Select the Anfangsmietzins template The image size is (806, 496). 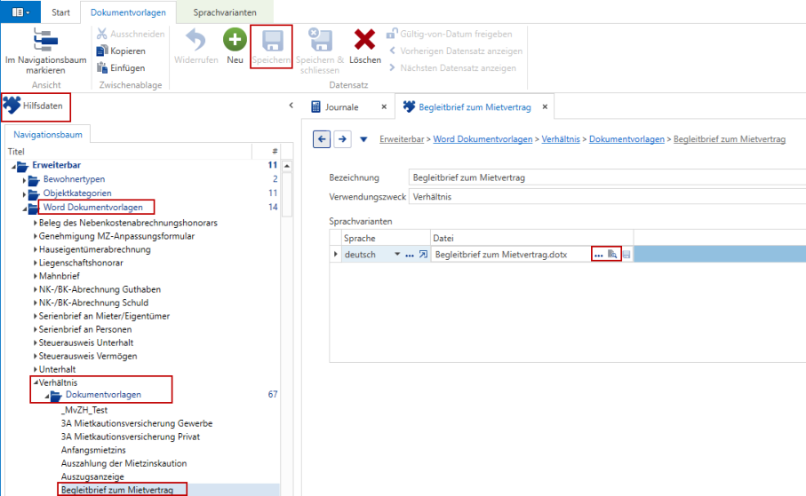tap(93, 450)
